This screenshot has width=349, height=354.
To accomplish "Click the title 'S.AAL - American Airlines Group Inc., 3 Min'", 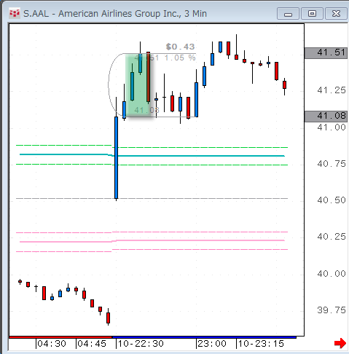I will point(115,14).
